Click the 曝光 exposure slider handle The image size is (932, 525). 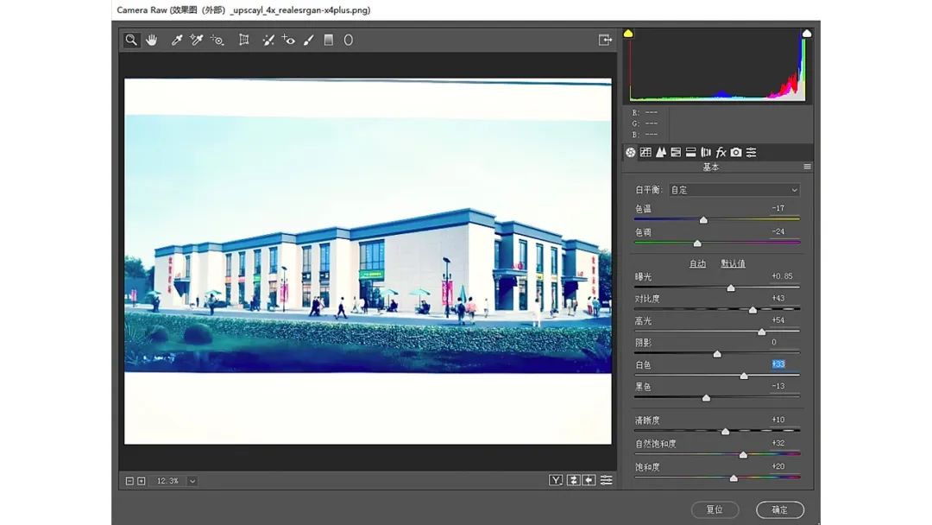[731, 288]
